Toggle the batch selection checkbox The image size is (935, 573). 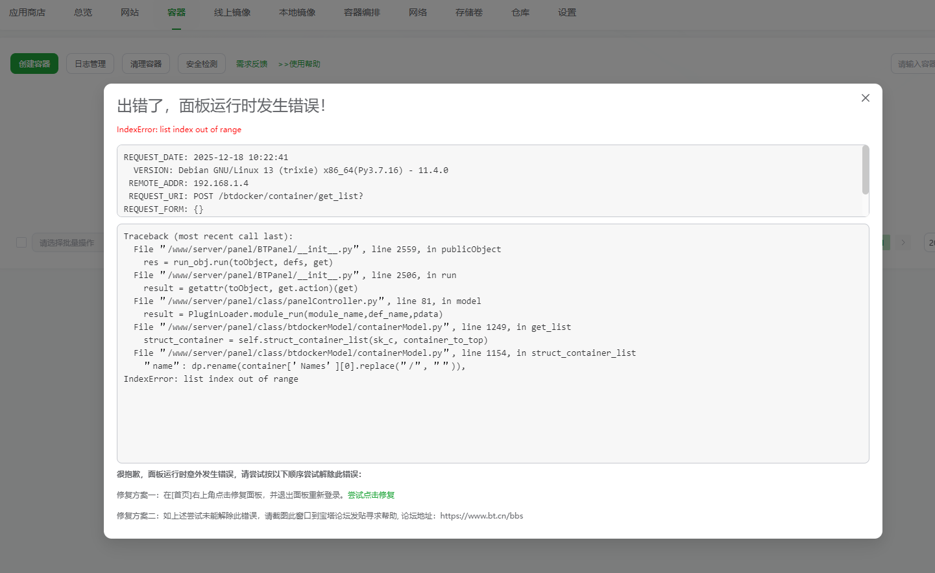click(x=21, y=242)
